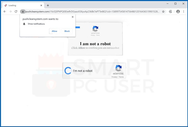The height and width of the screenshot is (127, 188).
Task: Click the forward navigation arrow
Action: (11, 12)
